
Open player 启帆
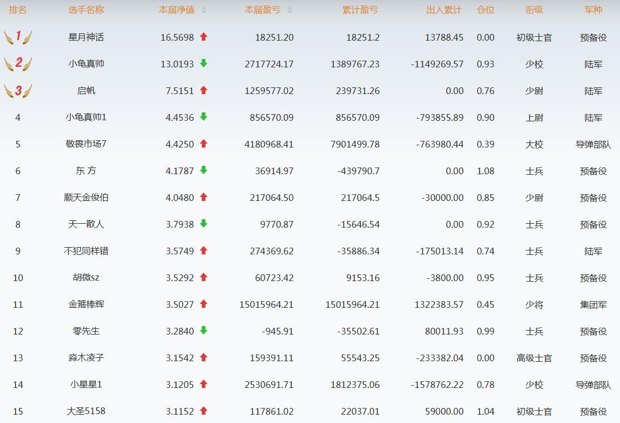click(x=86, y=91)
